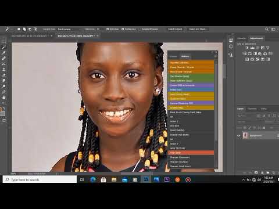The width and height of the screenshot is (279, 209).
Task: Choose Intersect with selection mode
Action: pos(35,29)
